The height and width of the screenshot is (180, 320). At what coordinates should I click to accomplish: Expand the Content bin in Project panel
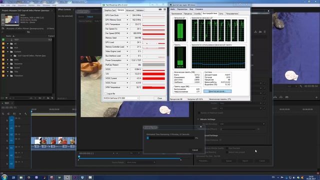coord(8,51)
